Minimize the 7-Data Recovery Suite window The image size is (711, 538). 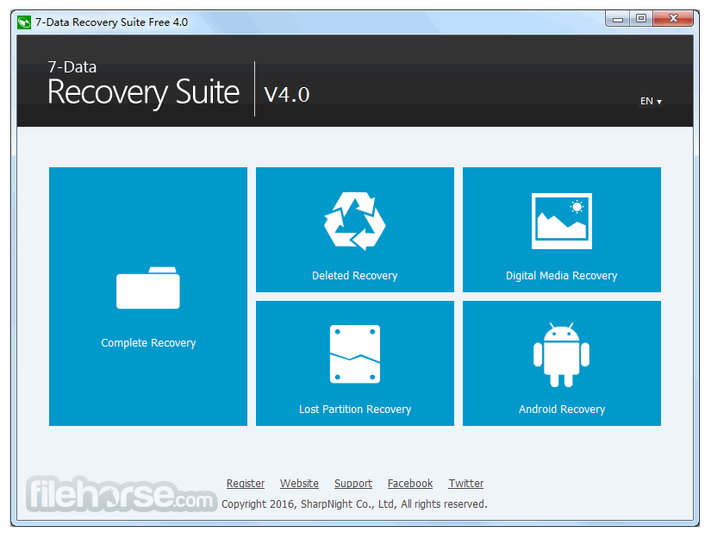(x=617, y=18)
